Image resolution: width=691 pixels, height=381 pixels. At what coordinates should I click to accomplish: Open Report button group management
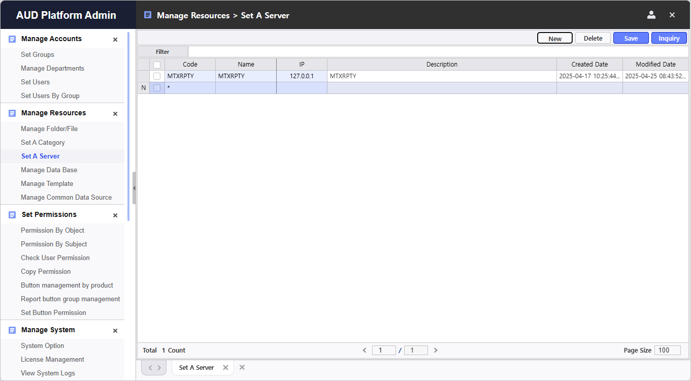70,299
